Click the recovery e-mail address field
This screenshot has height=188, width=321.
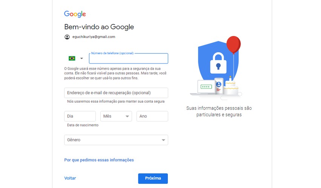[116, 93]
